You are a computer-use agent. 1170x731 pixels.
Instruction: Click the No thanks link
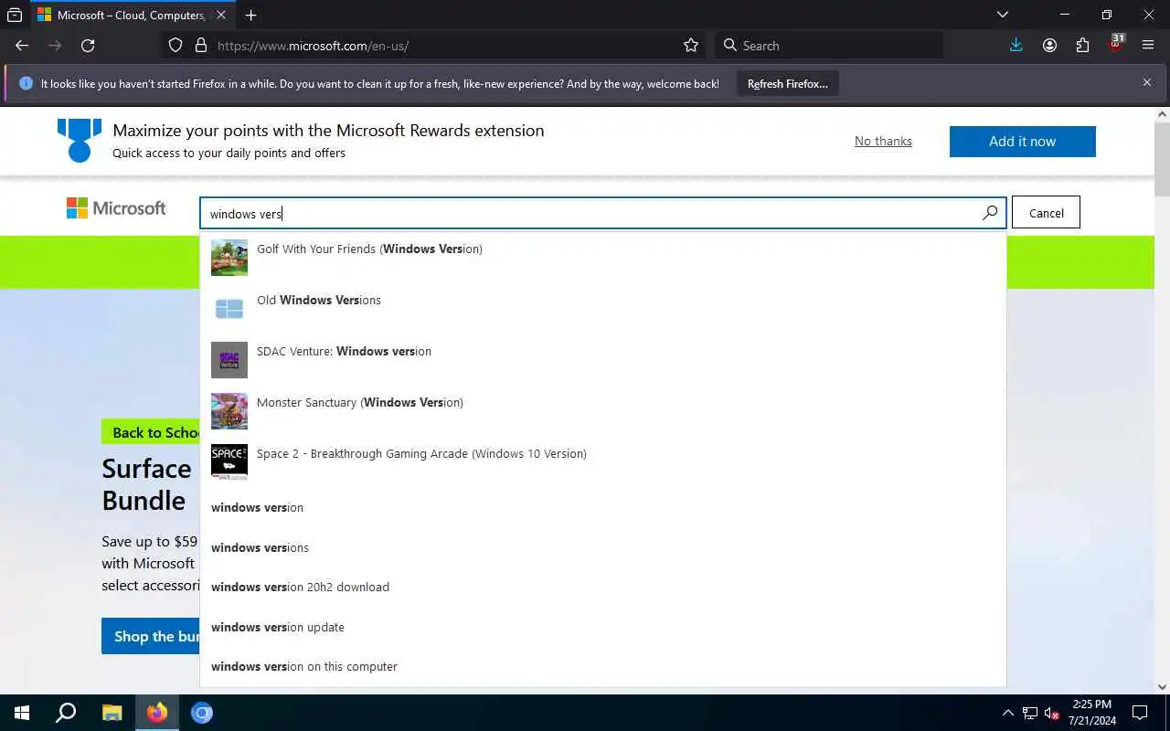[x=883, y=141]
